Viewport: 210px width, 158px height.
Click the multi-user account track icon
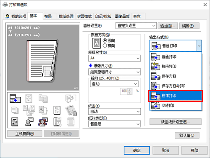tap(43, 122)
